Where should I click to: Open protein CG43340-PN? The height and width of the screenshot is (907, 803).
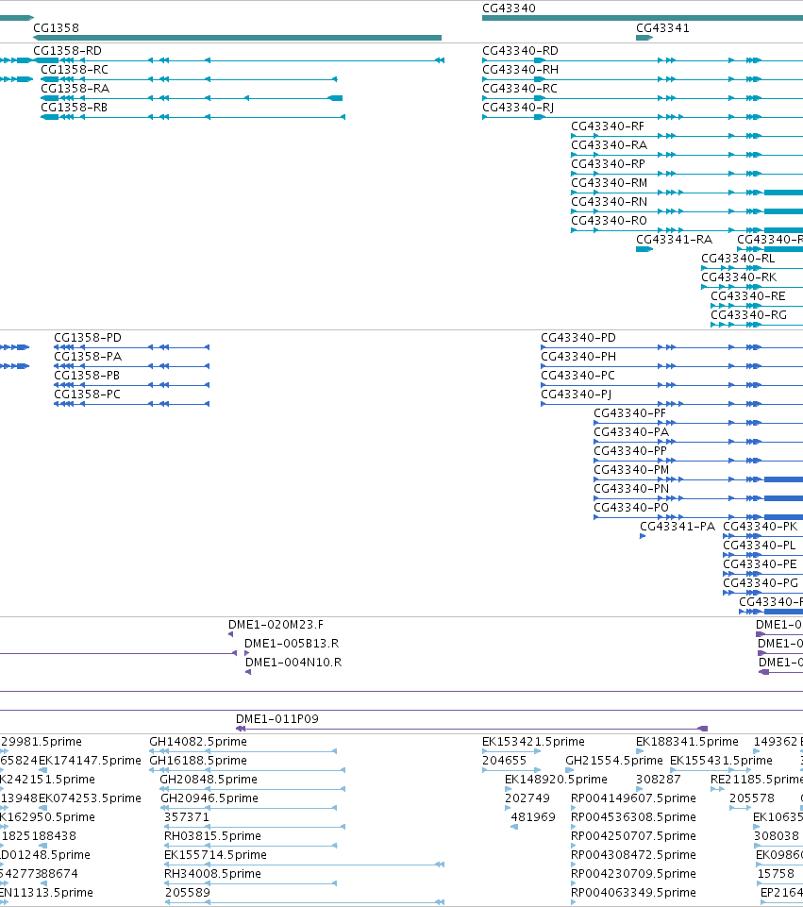coord(631,488)
